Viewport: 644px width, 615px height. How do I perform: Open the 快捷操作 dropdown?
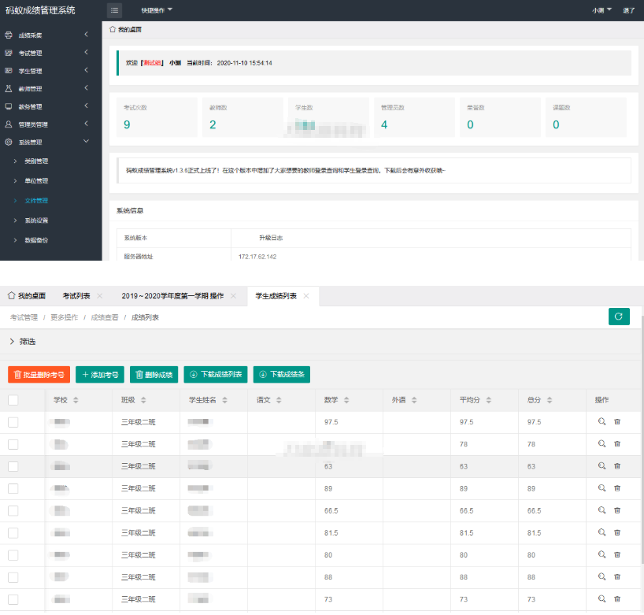tap(156, 10)
